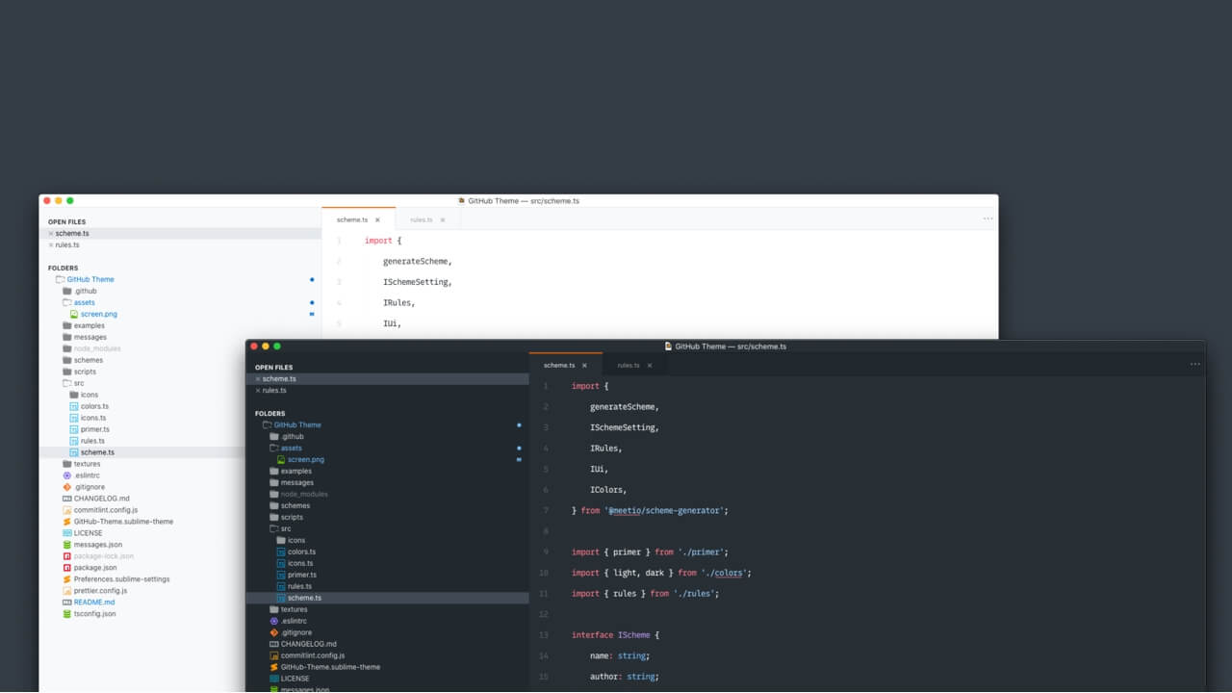Click the .eslintrc ESLint icon
This screenshot has width=1232, height=693.
tap(272, 621)
